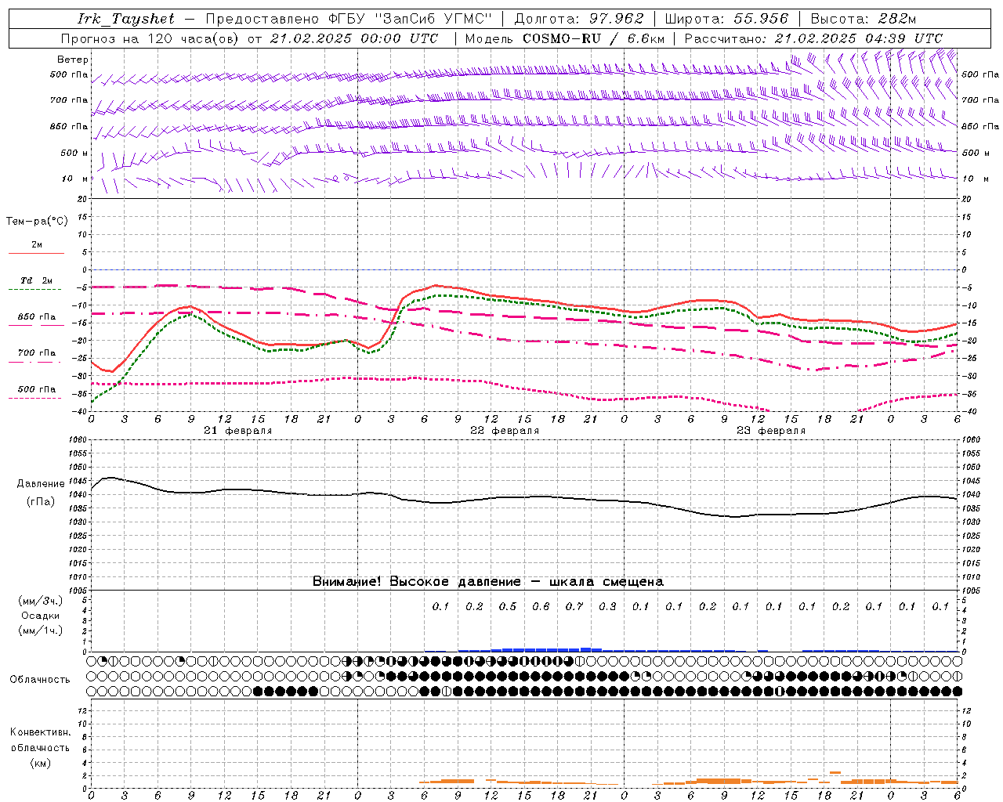Image resolution: width=1003 pixels, height=802 pixels.
Task: Click the forecast text Прогноз на 120 часа(ов)
Action: click(x=150, y=38)
